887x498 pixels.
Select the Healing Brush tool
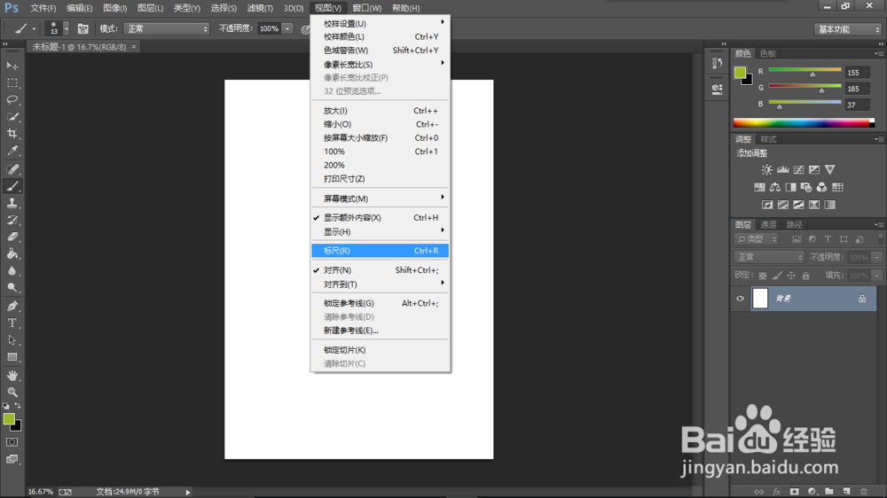click(x=12, y=169)
